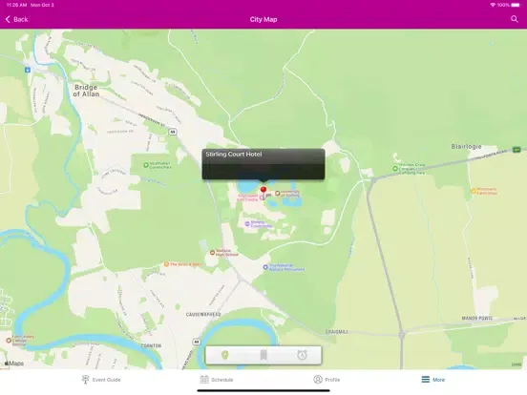This screenshot has height=395, width=527.
Task: Tap the red map pin marker
Action: coord(263,191)
